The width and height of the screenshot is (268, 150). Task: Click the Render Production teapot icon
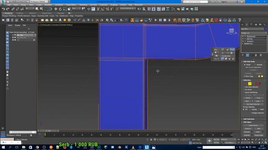(x=187, y=9)
